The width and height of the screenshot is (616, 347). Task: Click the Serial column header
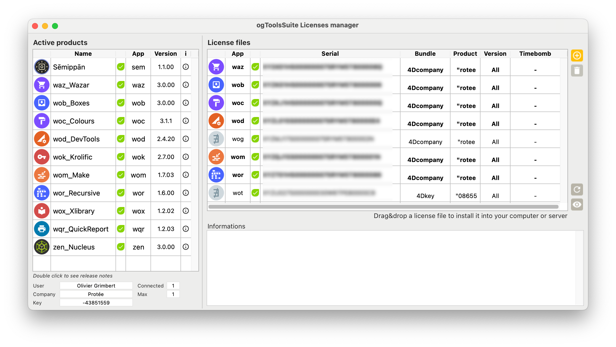click(330, 54)
